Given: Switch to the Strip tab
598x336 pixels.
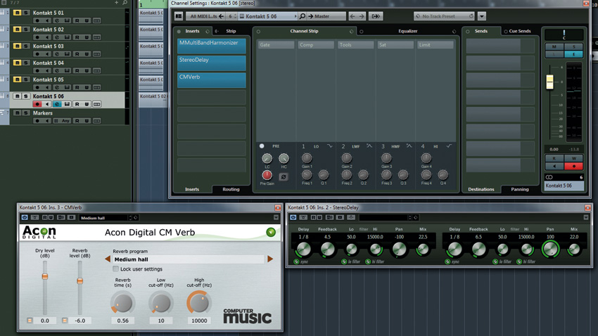Looking at the screenshot, I should [231, 31].
